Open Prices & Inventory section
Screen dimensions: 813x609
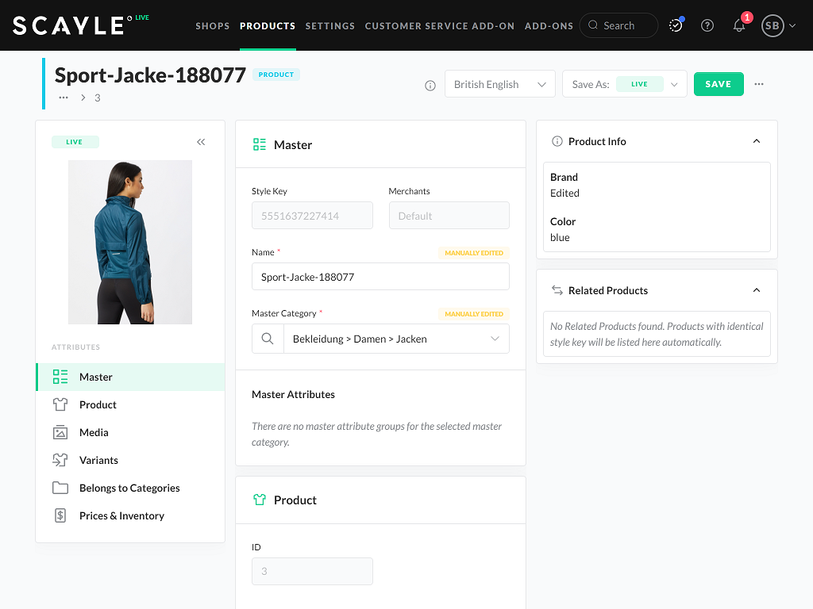tap(121, 515)
